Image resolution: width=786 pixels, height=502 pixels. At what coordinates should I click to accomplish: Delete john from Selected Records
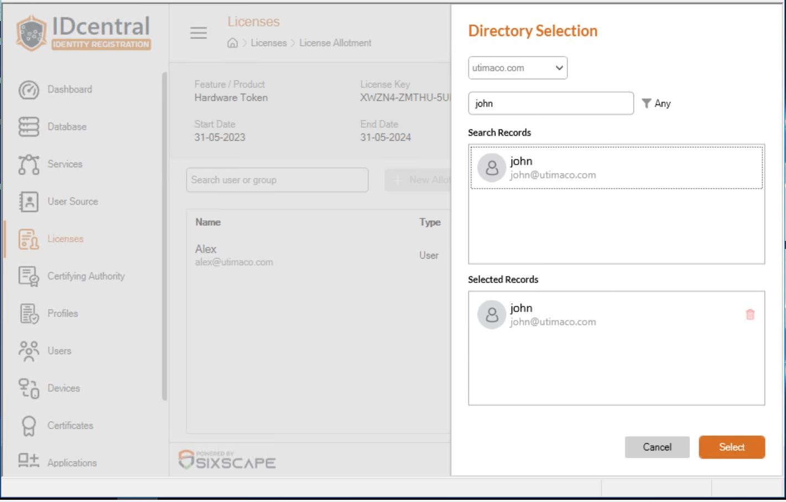[x=750, y=314]
